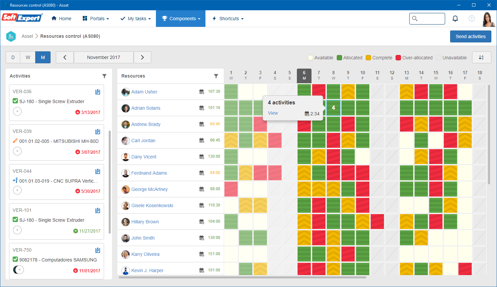This screenshot has width=497, height=287.
Task: Toggle the Over-allocated legend checkbox
Action: (398, 58)
